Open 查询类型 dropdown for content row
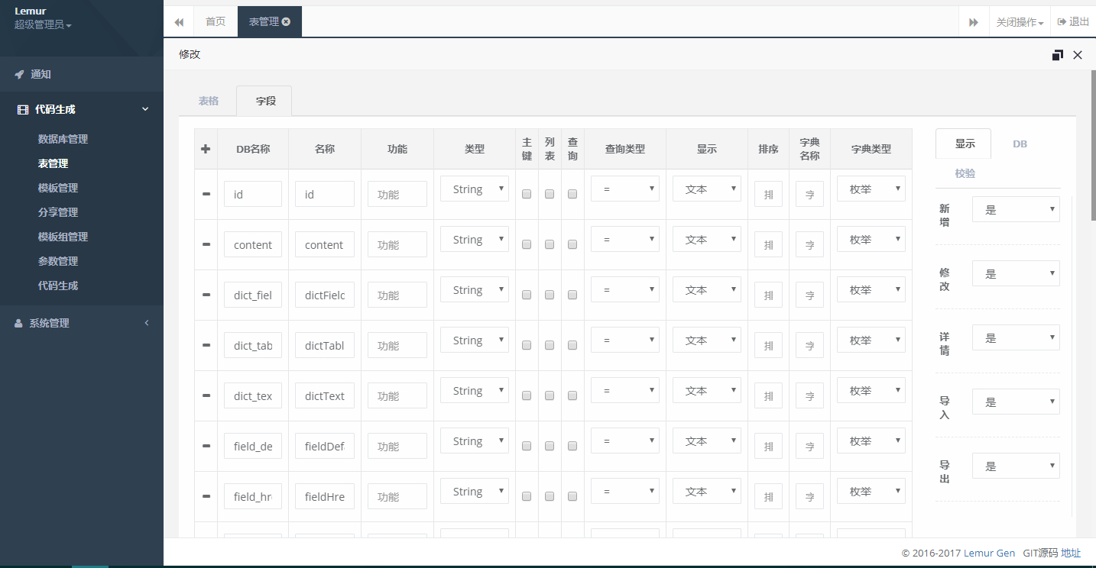The height and width of the screenshot is (568, 1096). [625, 240]
